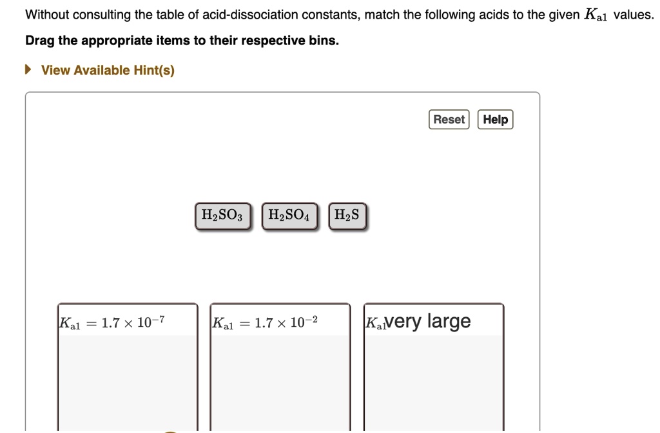The width and height of the screenshot is (660, 433).
Task: Click the Reset button
Action: 449,119
